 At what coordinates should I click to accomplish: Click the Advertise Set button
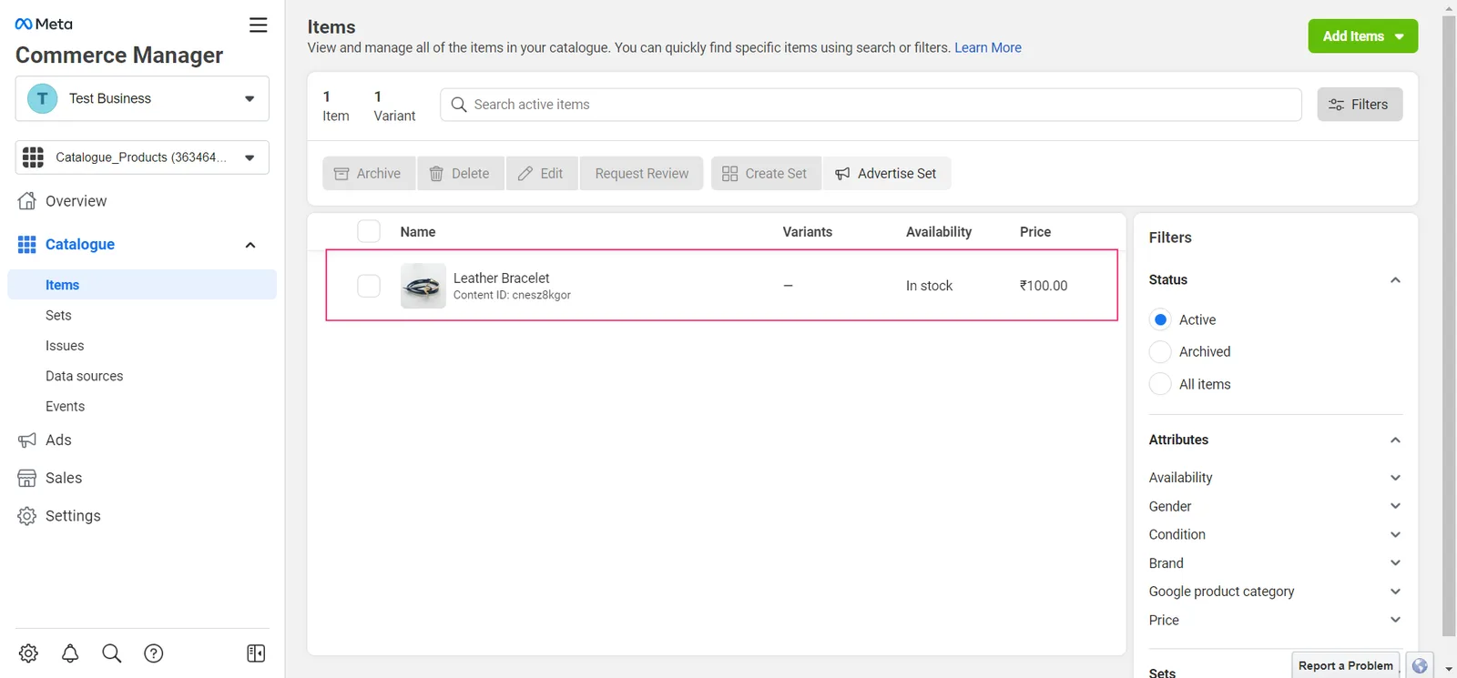tap(887, 174)
